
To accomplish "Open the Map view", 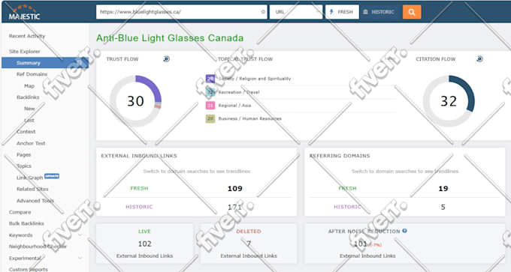I will click(29, 85).
